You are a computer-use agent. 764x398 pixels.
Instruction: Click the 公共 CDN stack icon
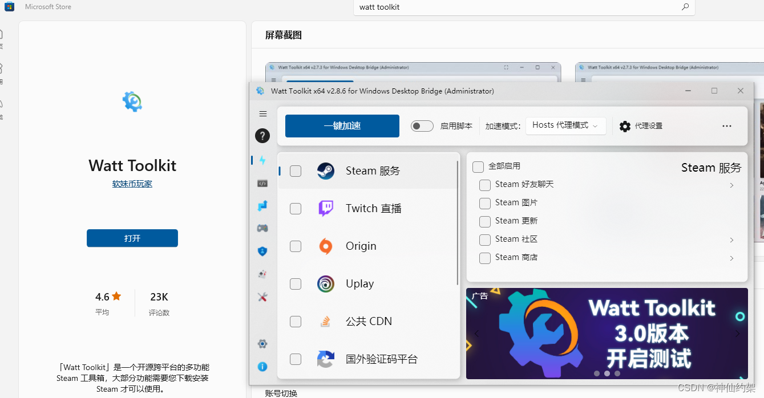pos(326,322)
